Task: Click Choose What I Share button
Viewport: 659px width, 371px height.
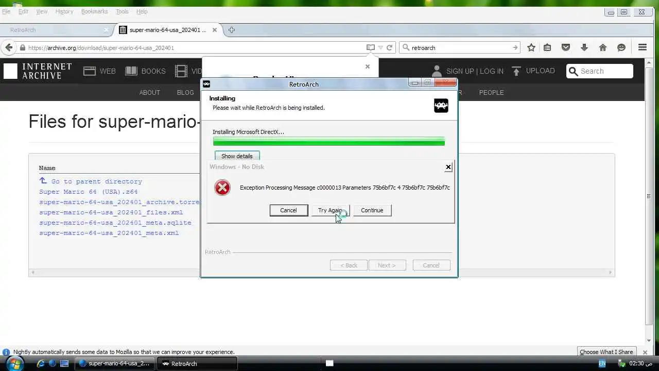Action: [606, 352]
